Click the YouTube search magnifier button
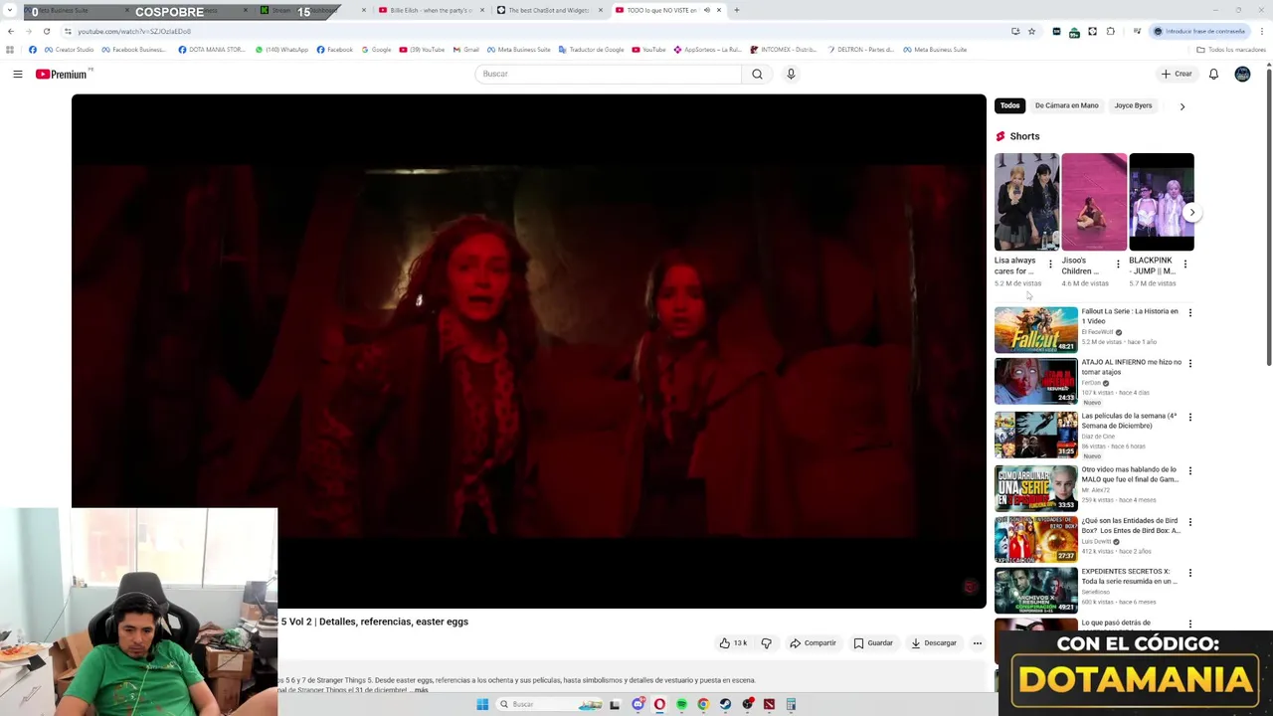This screenshot has height=716, width=1273. click(x=757, y=74)
